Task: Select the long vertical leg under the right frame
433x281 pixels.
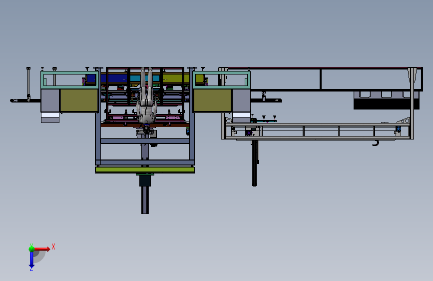Action: pos(254,163)
